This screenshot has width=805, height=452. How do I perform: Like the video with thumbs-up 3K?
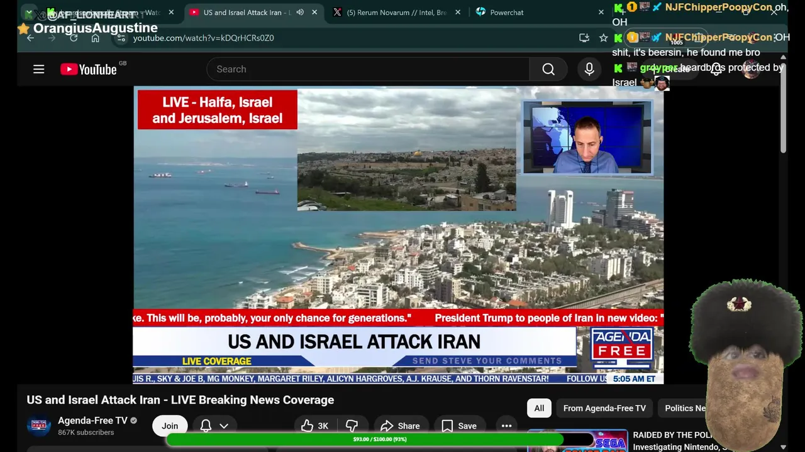click(315, 426)
